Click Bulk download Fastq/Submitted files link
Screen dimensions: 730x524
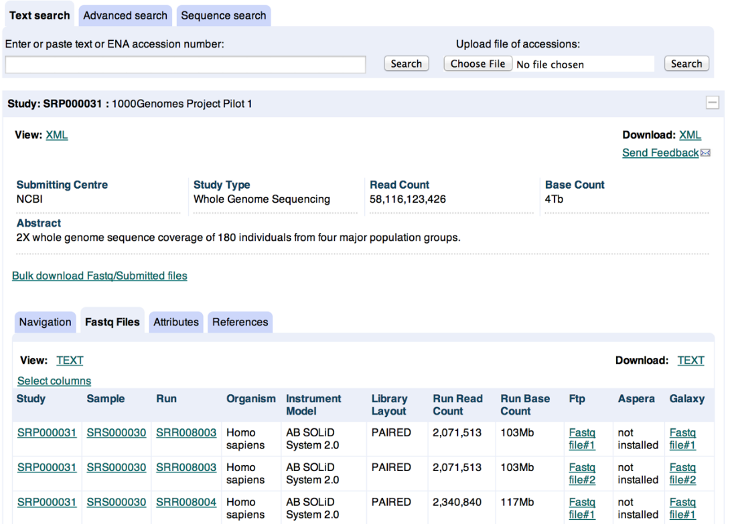click(x=100, y=276)
